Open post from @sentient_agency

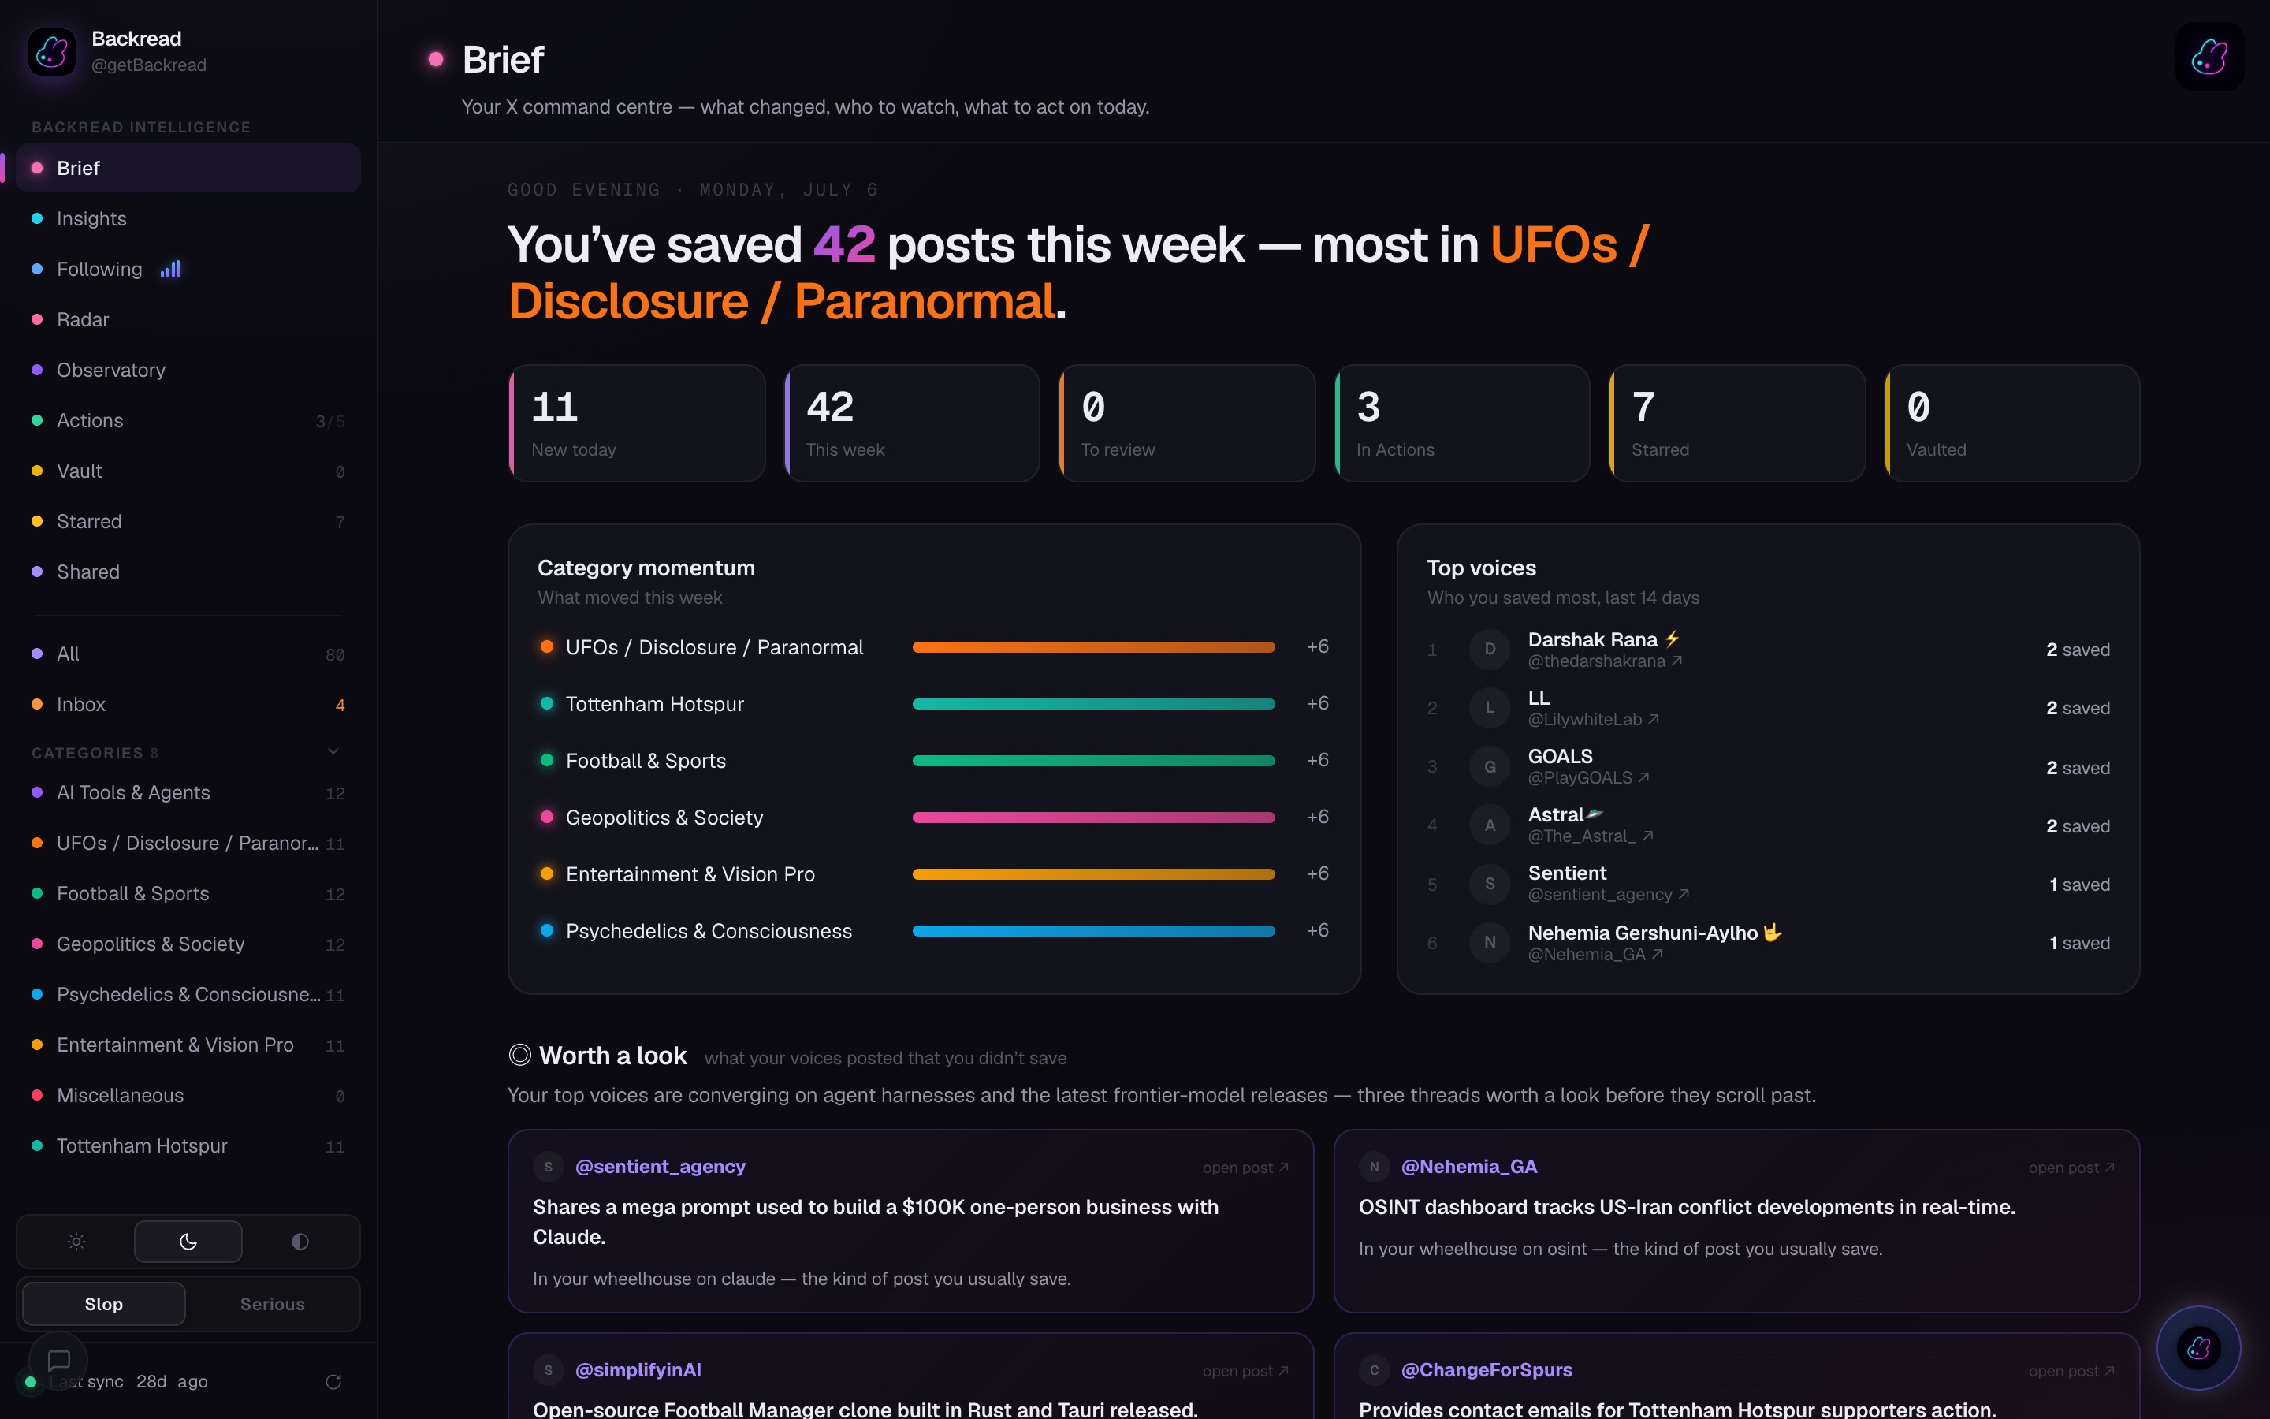[1245, 1168]
